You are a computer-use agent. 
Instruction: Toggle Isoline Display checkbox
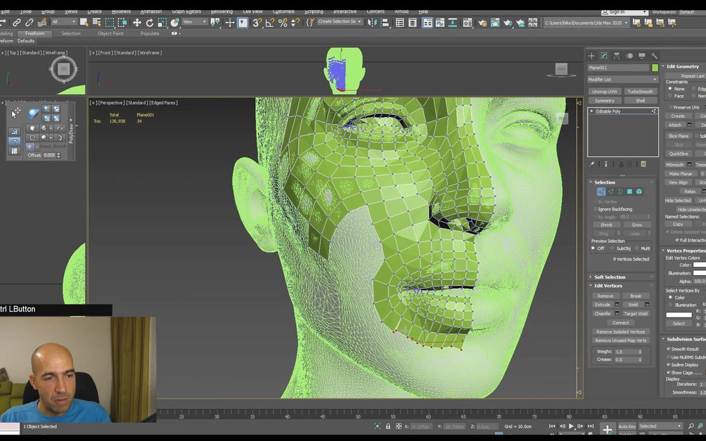pos(668,365)
